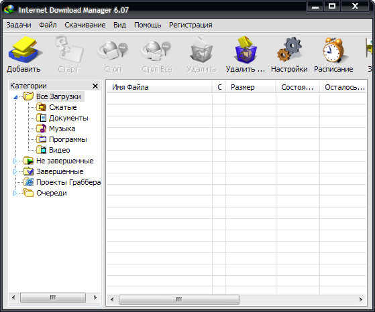Click categories panel scroll right arrow
375x312 pixels.
[95, 297]
